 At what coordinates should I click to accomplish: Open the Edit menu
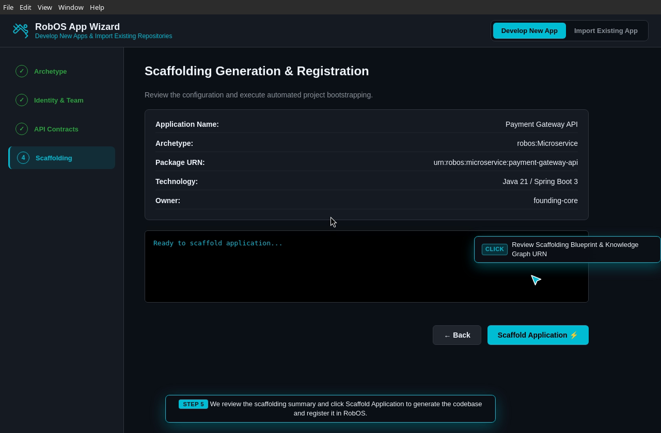(x=25, y=7)
